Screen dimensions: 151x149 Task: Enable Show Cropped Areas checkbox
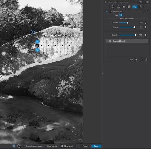24,146
